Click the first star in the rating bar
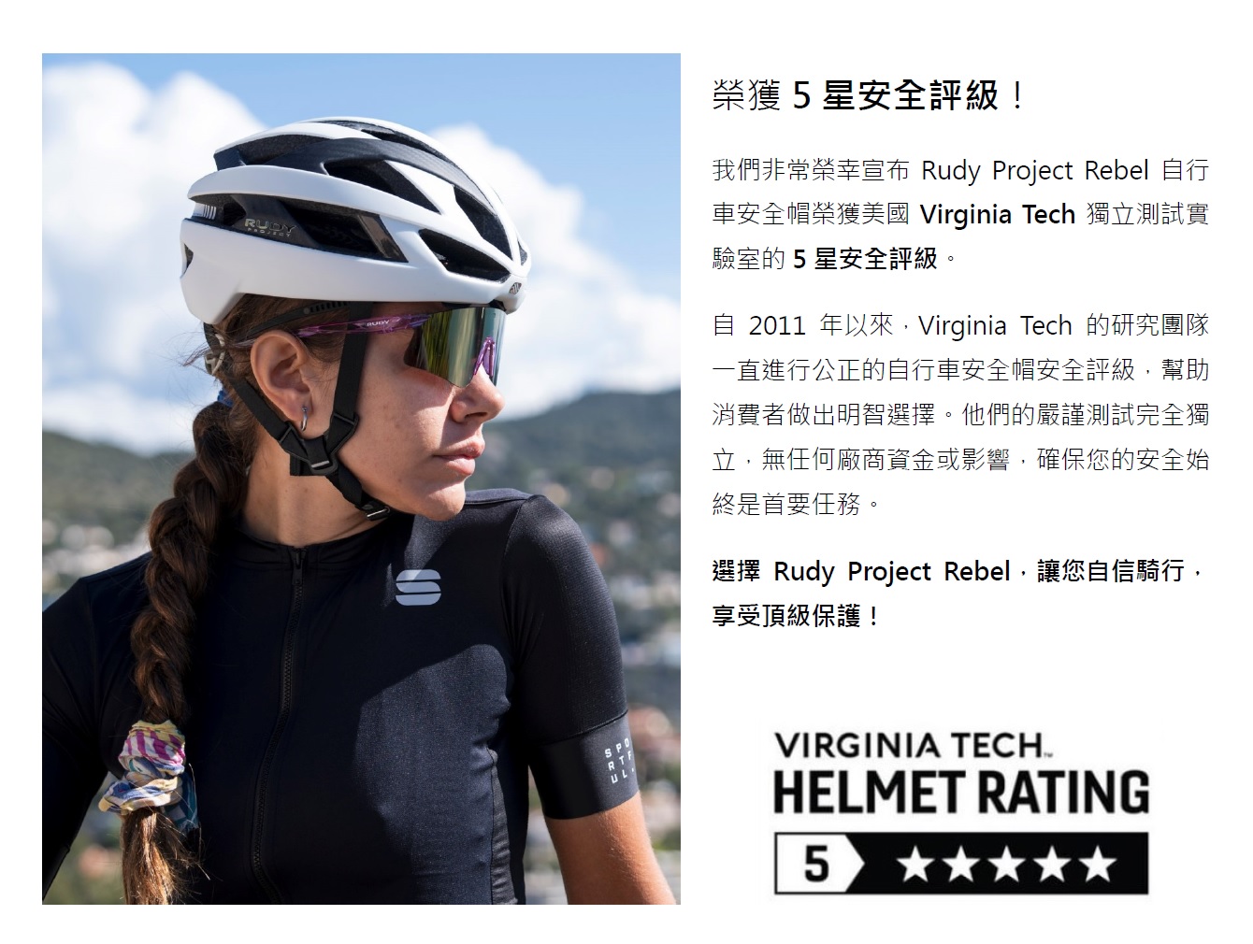Screen dimensions: 1253x944 (x=915, y=865)
